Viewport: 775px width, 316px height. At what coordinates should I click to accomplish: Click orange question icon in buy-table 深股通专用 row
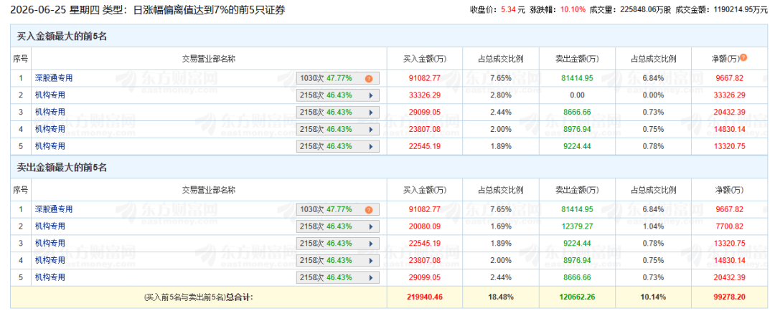(x=368, y=79)
